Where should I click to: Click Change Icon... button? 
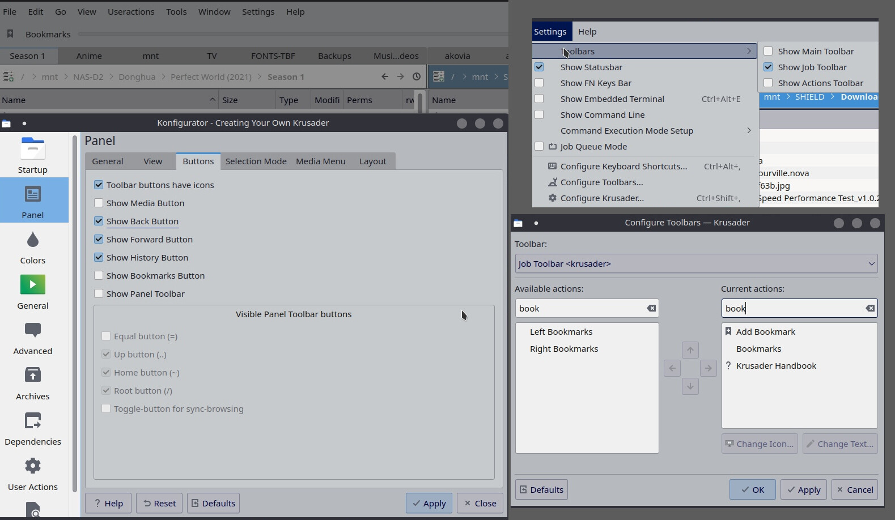[760, 444]
